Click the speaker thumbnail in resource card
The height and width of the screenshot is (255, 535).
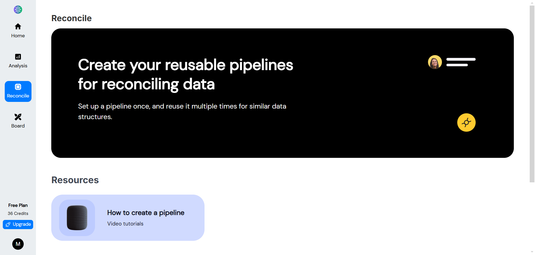pos(77,218)
